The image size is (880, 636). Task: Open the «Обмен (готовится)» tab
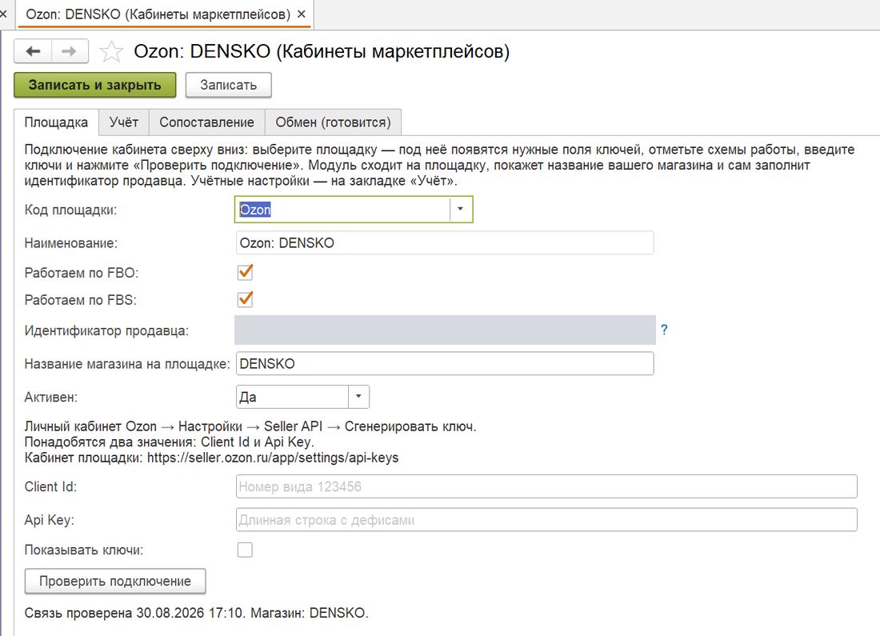click(333, 122)
